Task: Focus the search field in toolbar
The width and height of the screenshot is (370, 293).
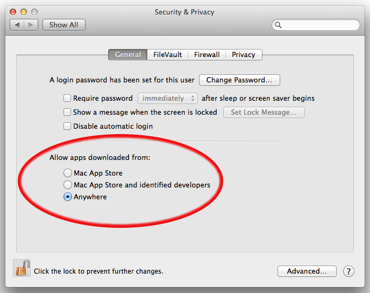Action: coord(316,25)
